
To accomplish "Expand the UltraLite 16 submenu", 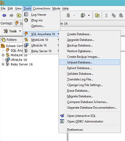I will click(58, 45).
